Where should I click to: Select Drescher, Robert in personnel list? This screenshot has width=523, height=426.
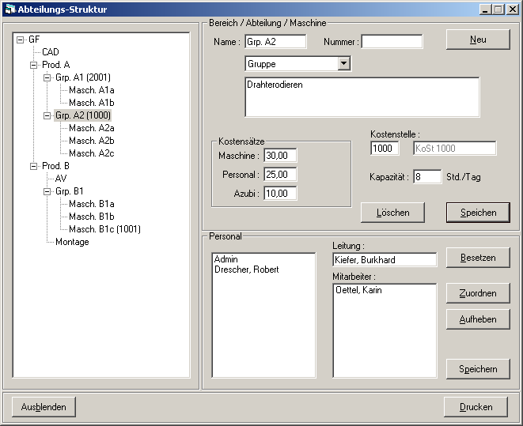click(x=246, y=270)
